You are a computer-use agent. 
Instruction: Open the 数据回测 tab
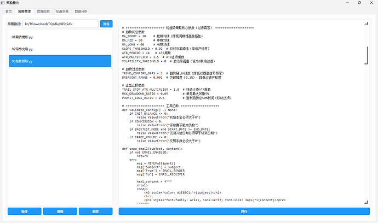pos(43,11)
